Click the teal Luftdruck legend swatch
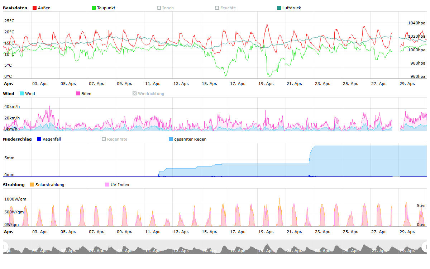Viewport: 430px width, 269px height. point(279,8)
